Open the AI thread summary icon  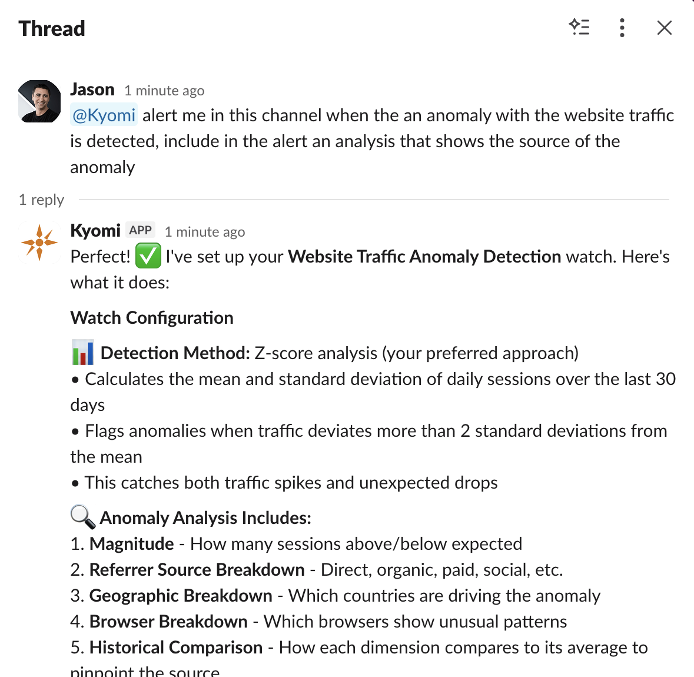(x=580, y=27)
